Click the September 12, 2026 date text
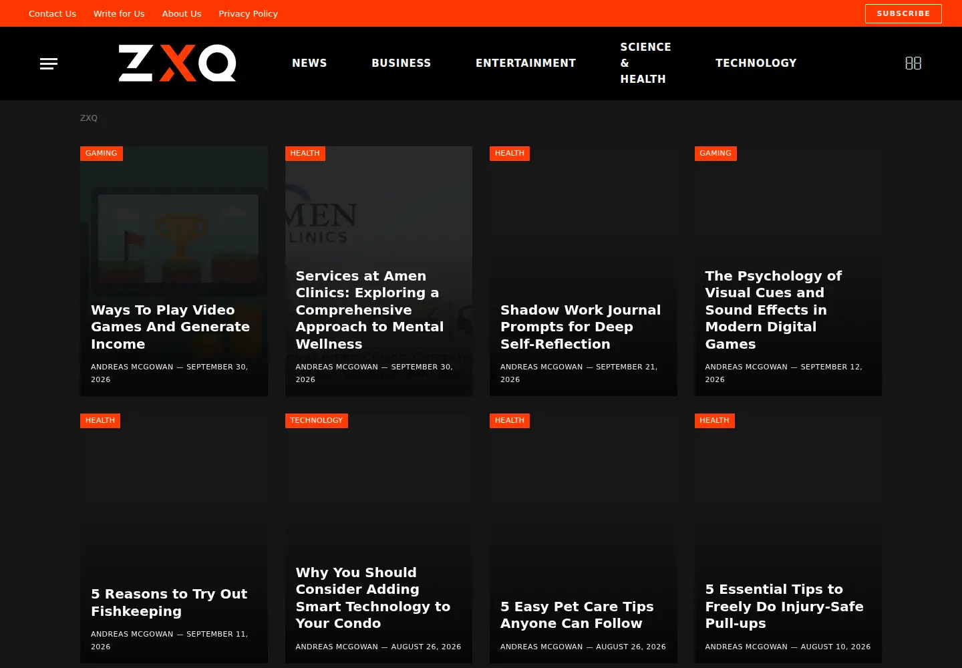 click(x=784, y=373)
